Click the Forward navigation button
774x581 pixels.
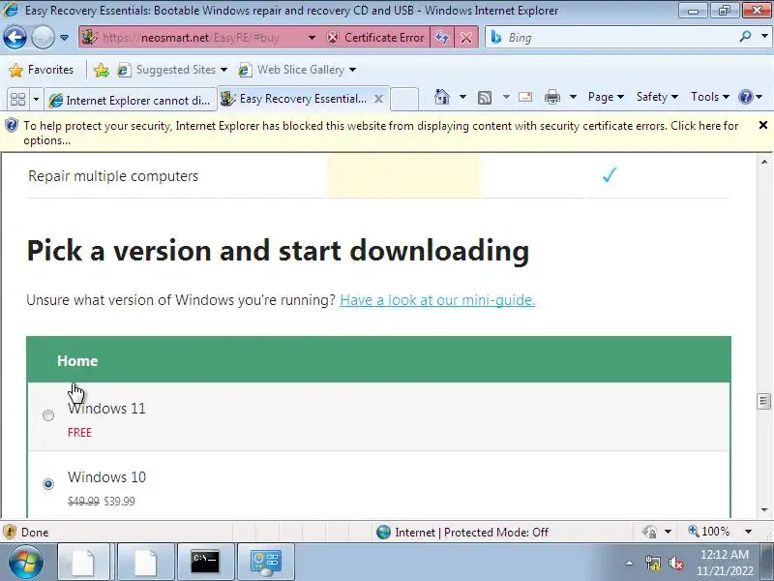tap(43, 37)
